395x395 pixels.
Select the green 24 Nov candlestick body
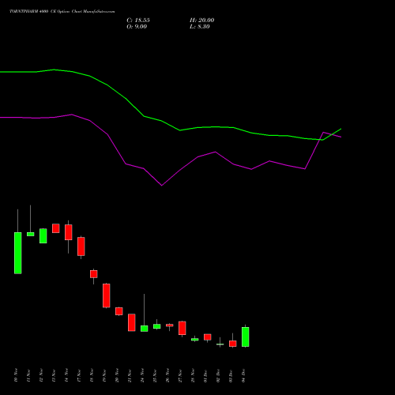point(145,329)
